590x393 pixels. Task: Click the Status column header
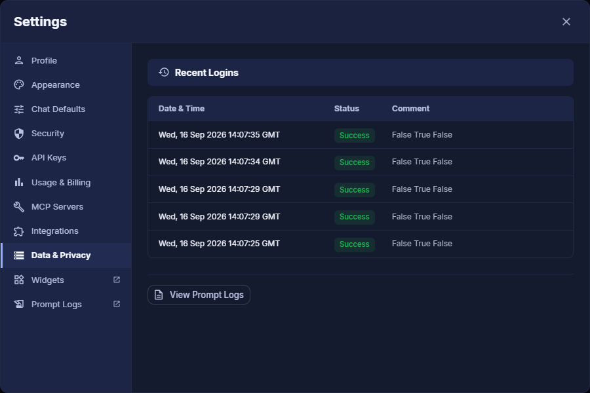347,109
